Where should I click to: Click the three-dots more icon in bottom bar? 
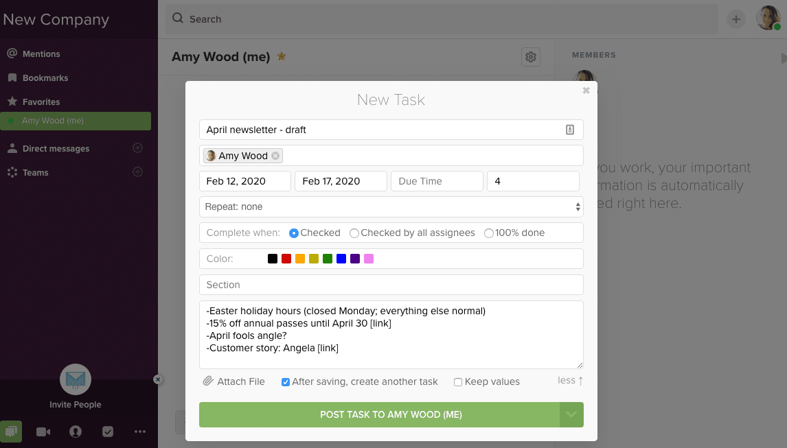click(140, 432)
